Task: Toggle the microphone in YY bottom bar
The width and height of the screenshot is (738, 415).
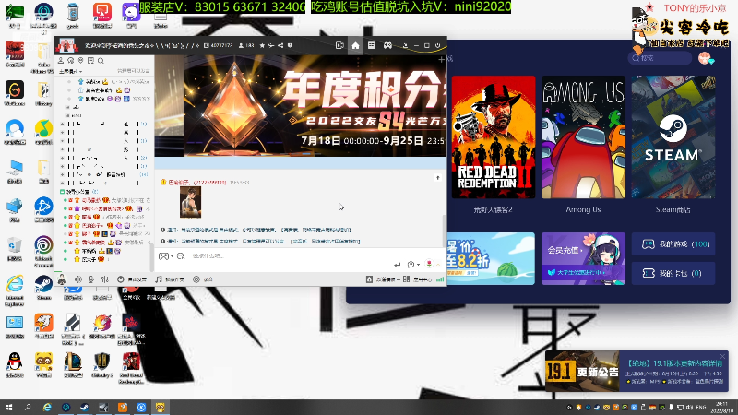Action: [91, 279]
